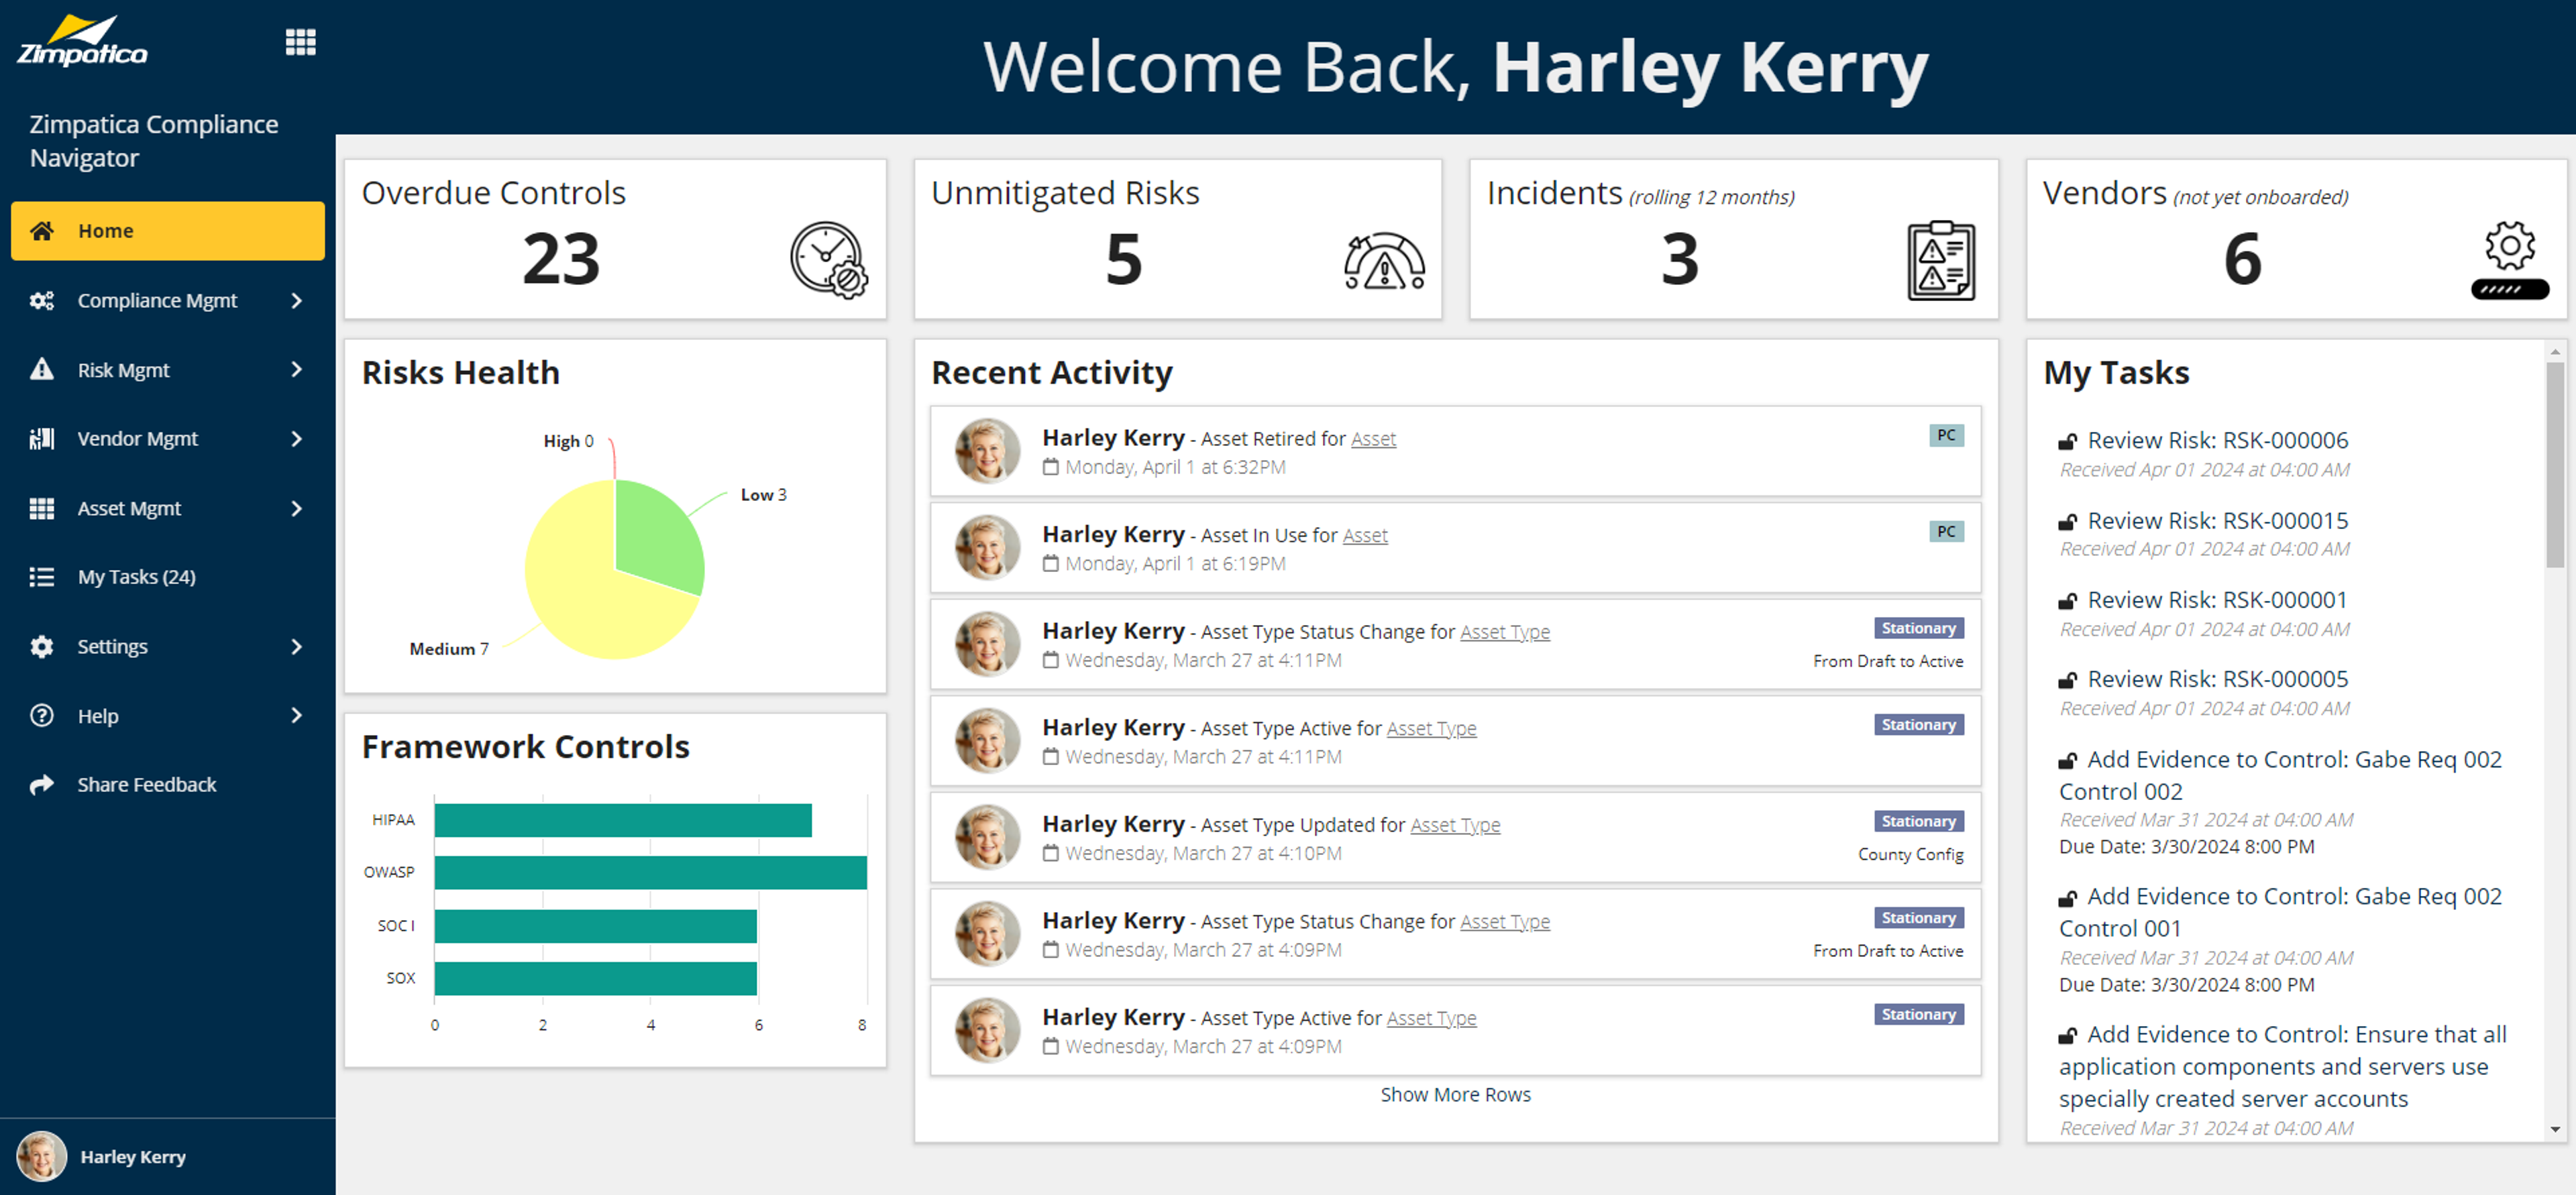Open Asset link in Asset Retired row

pos(1373,439)
